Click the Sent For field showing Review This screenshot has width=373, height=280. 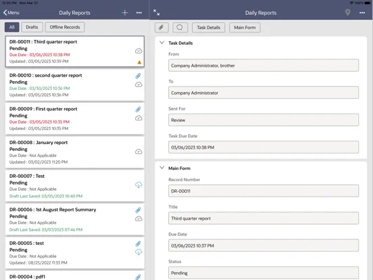coord(264,120)
